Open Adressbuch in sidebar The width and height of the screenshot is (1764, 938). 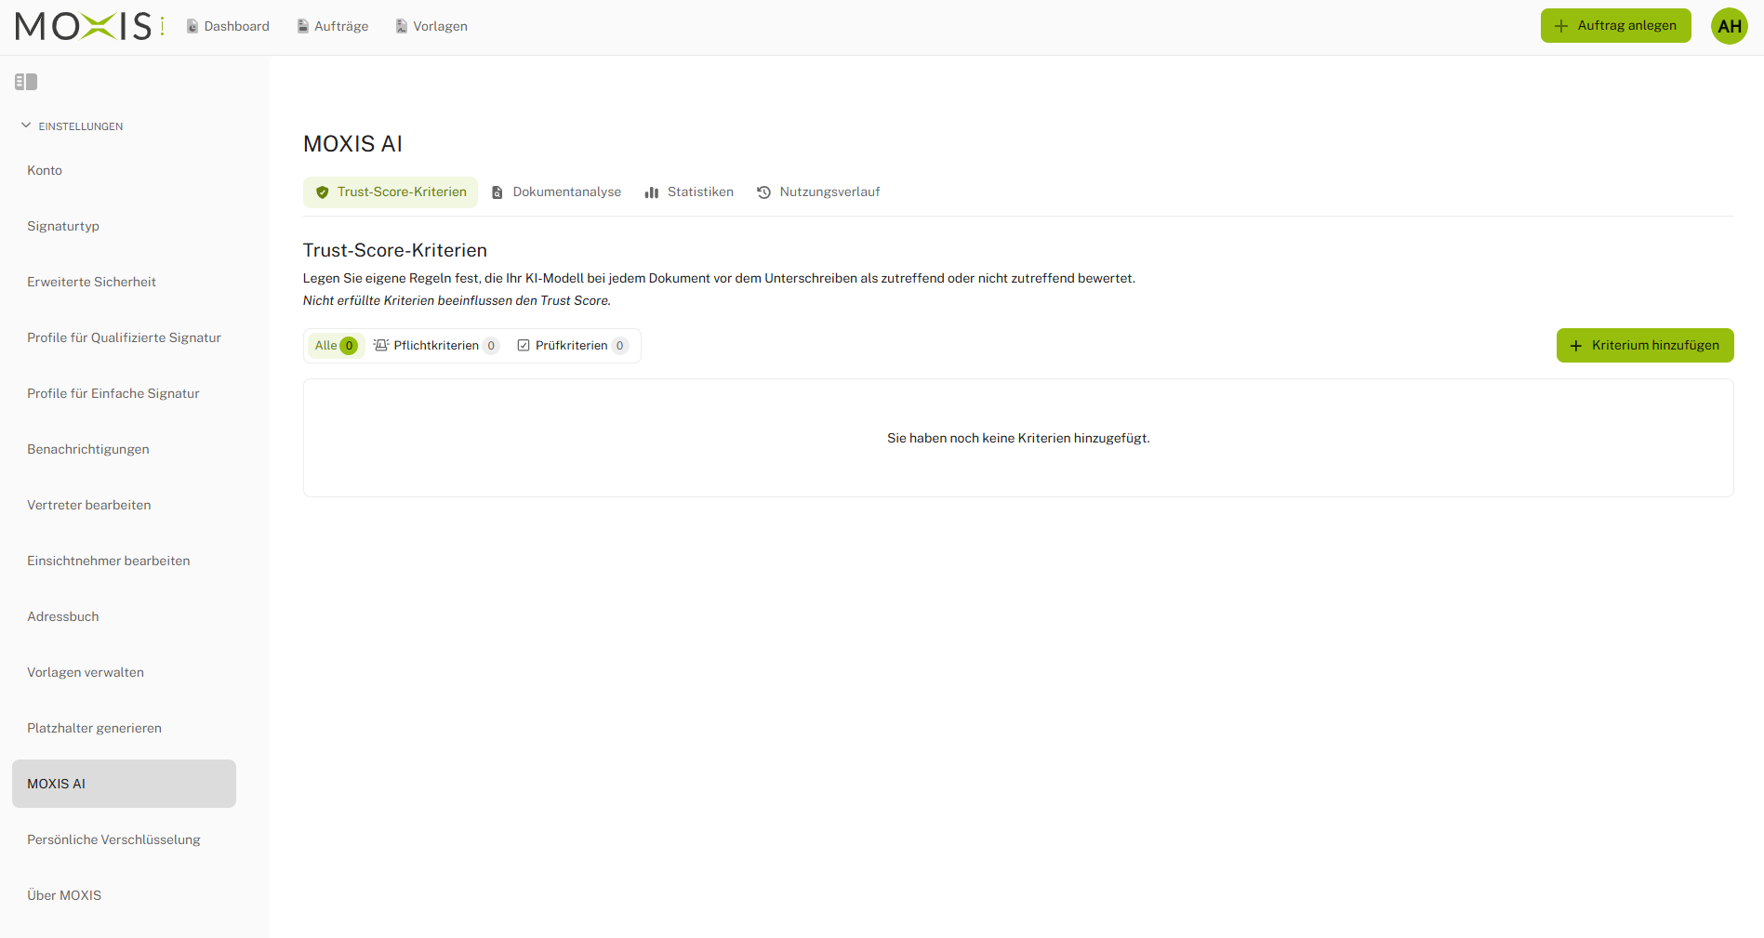[x=124, y=616]
